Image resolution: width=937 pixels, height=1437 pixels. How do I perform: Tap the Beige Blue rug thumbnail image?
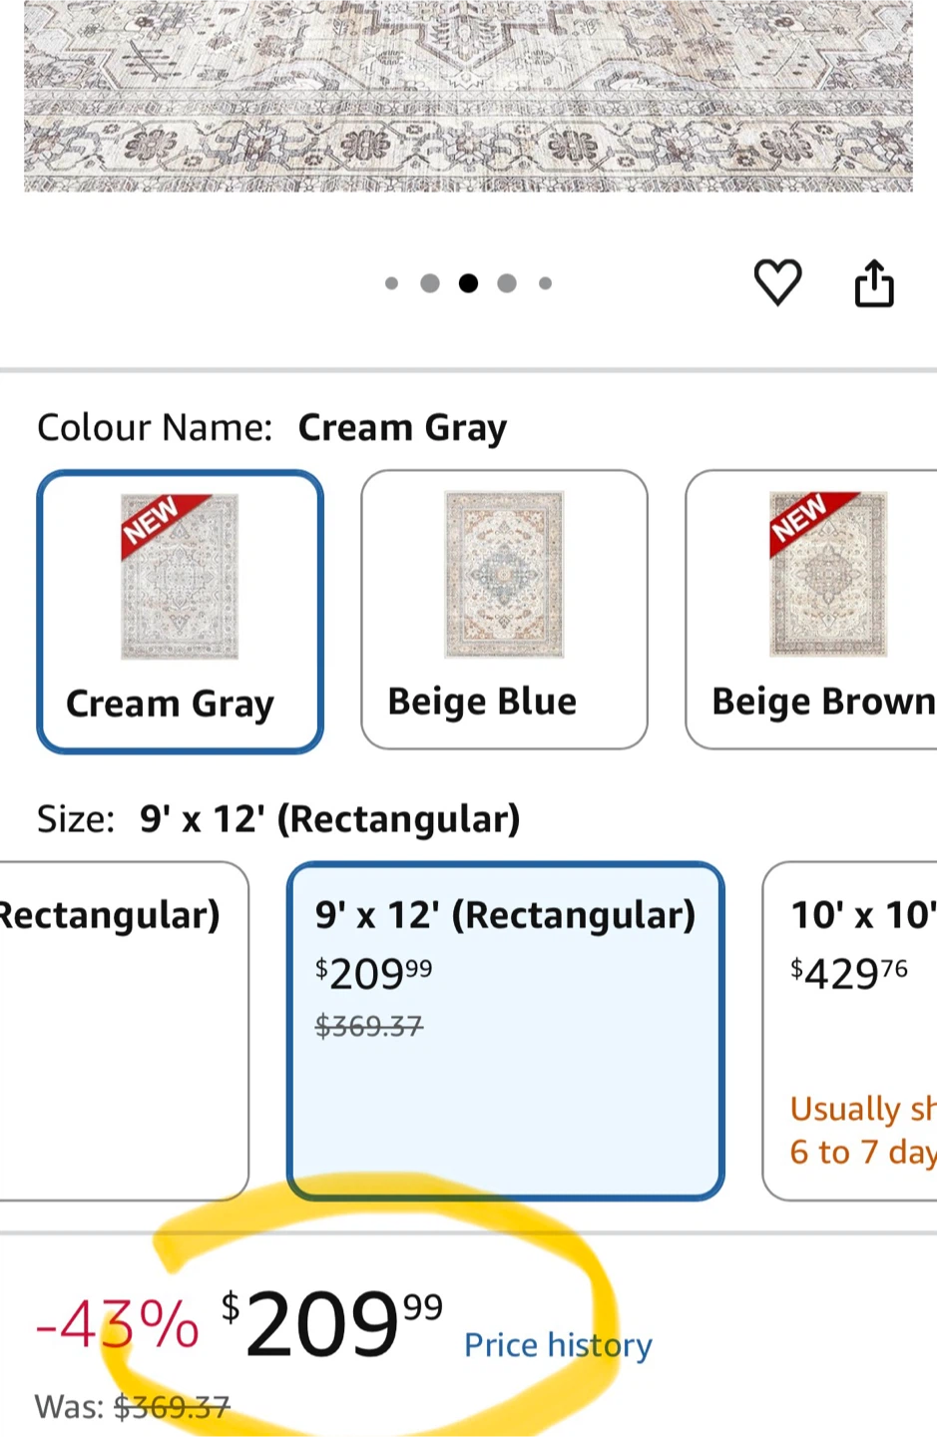pyautogui.click(x=504, y=574)
